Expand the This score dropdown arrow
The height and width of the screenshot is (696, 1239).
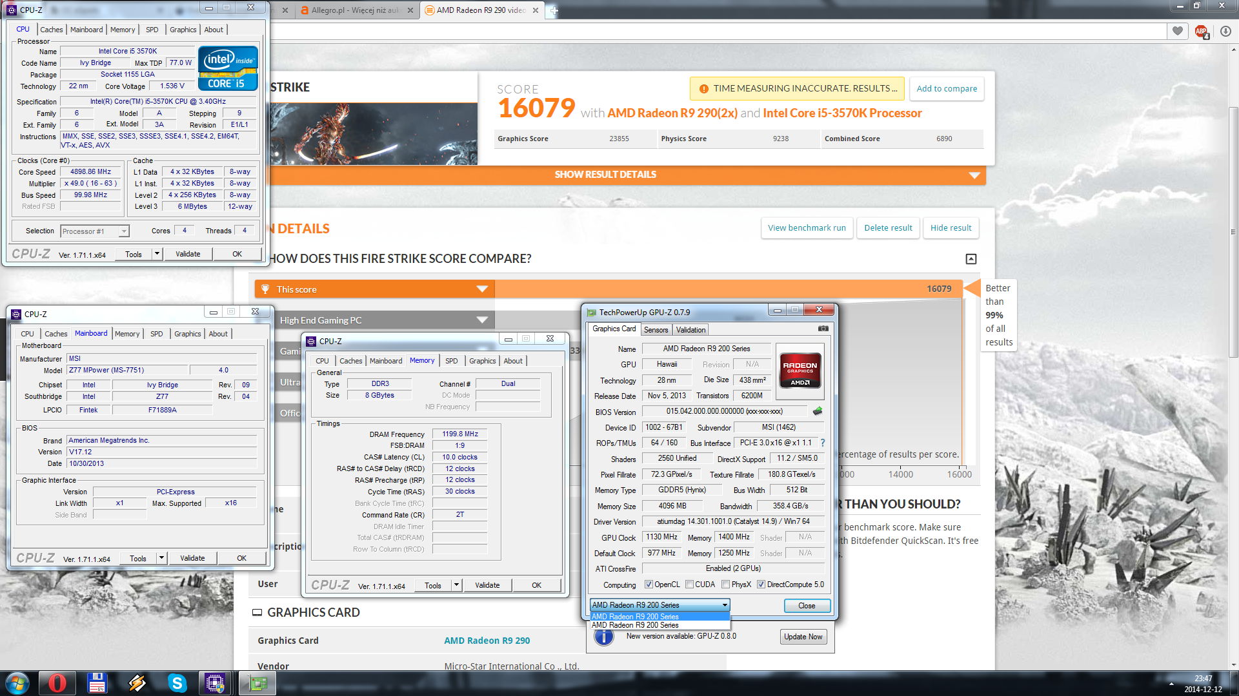coord(482,289)
